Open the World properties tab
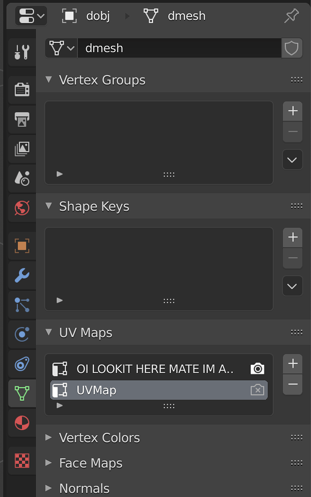Viewport: 311px width, 497px height. click(22, 208)
